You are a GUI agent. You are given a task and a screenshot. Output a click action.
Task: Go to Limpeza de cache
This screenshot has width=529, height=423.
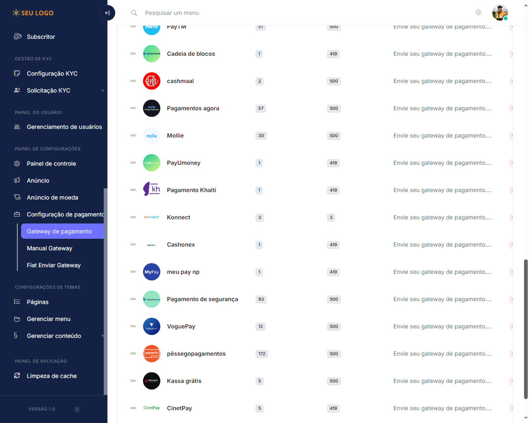[52, 376]
